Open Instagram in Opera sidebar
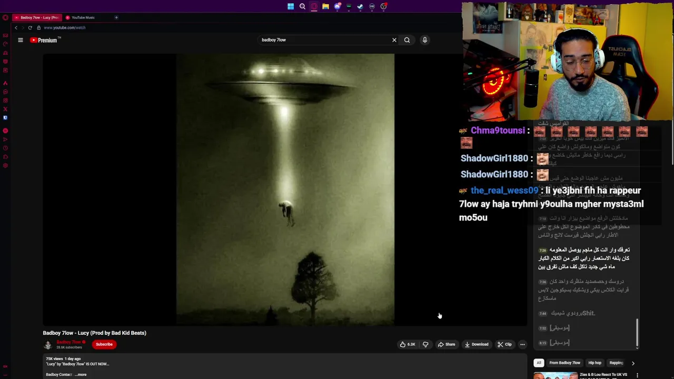The height and width of the screenshot is (379, 674). click(x=5, y=101)
